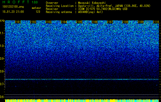Click the 2104 time marker

[x=64, y=22]
